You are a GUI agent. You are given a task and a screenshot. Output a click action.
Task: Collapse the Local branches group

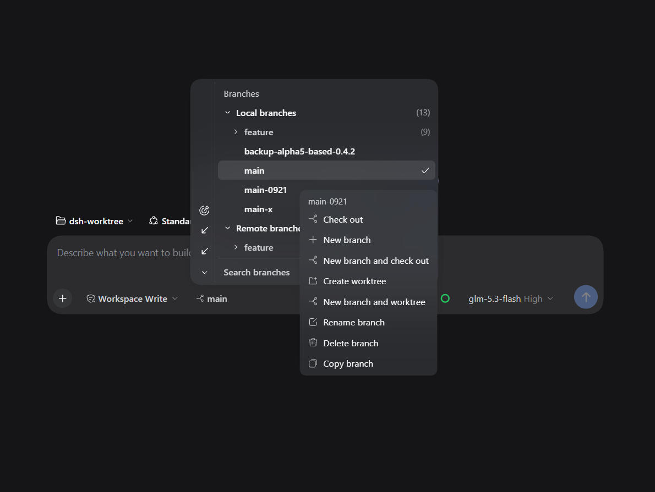tap(228, 113)
